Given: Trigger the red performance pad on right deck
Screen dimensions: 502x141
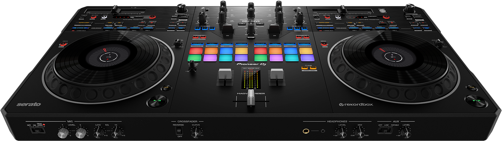Looking at the screenshot, I should (x=261, y=51).
